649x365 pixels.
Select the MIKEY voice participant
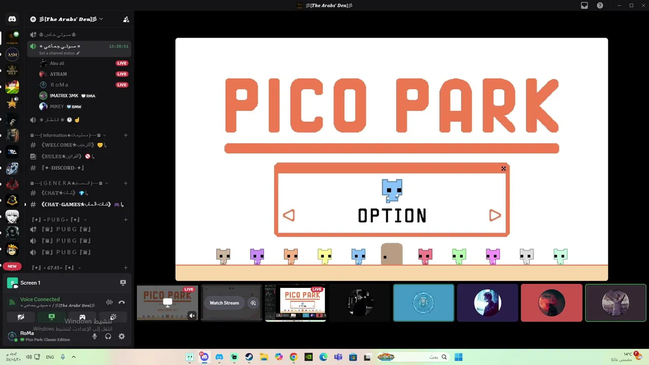pos(84,106)
